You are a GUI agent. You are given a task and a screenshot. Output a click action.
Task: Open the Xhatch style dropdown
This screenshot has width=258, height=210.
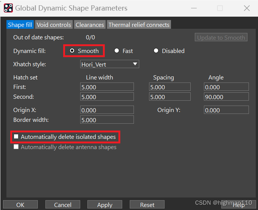[110, 64]
